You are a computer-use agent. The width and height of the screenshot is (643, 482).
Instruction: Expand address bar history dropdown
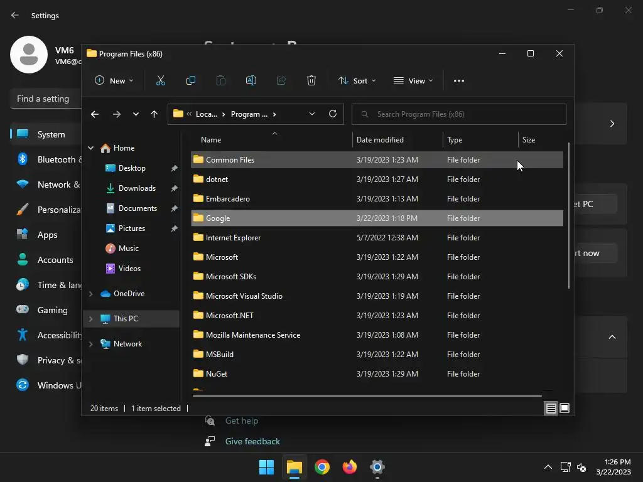(312, 114)
